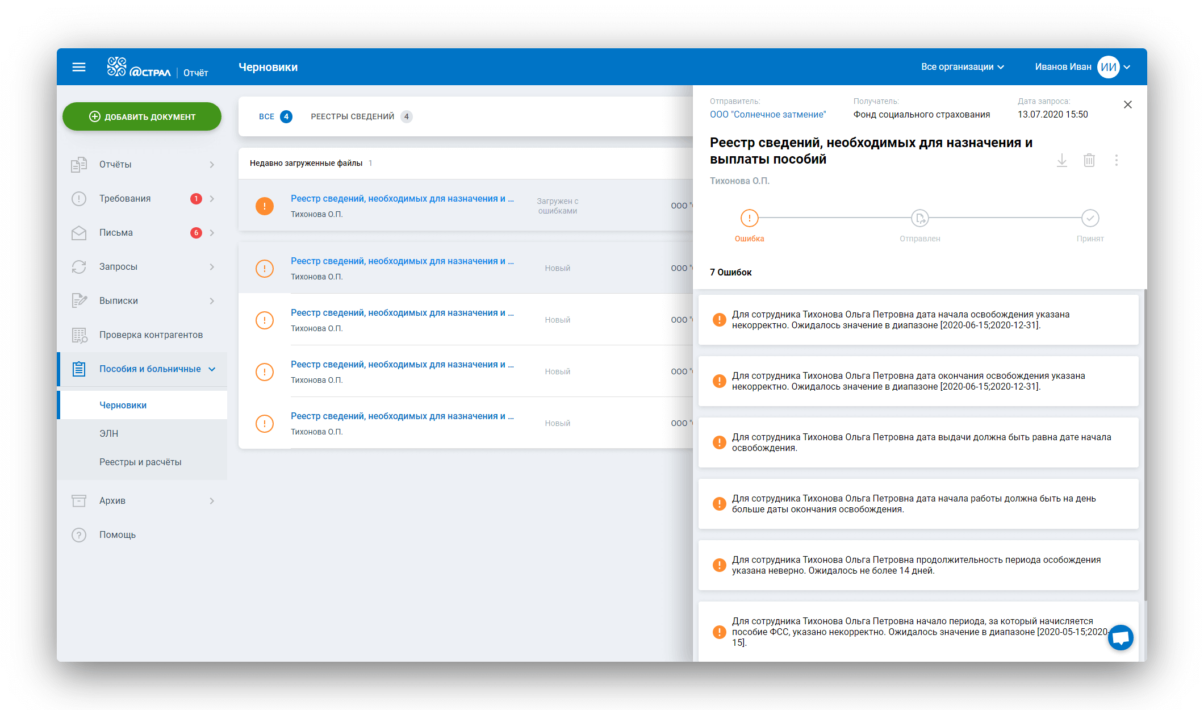Click the Иванов Иван user name
The height and width of the screenshot is (710, 1204).
coord(1063,67)
